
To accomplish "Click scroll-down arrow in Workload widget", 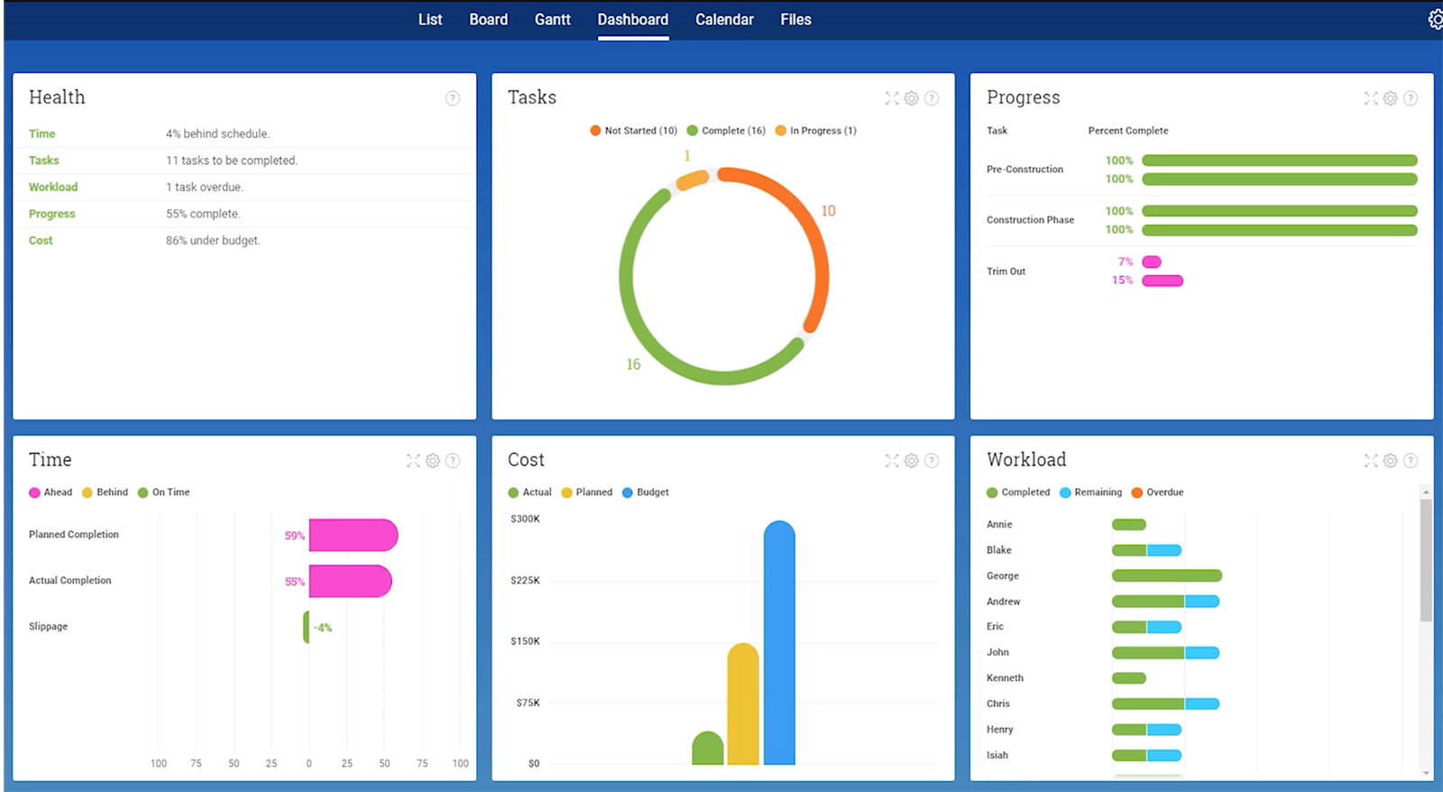I will [x=1426, y=773].
